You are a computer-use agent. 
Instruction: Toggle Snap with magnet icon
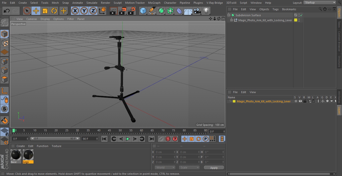(5, 121)
